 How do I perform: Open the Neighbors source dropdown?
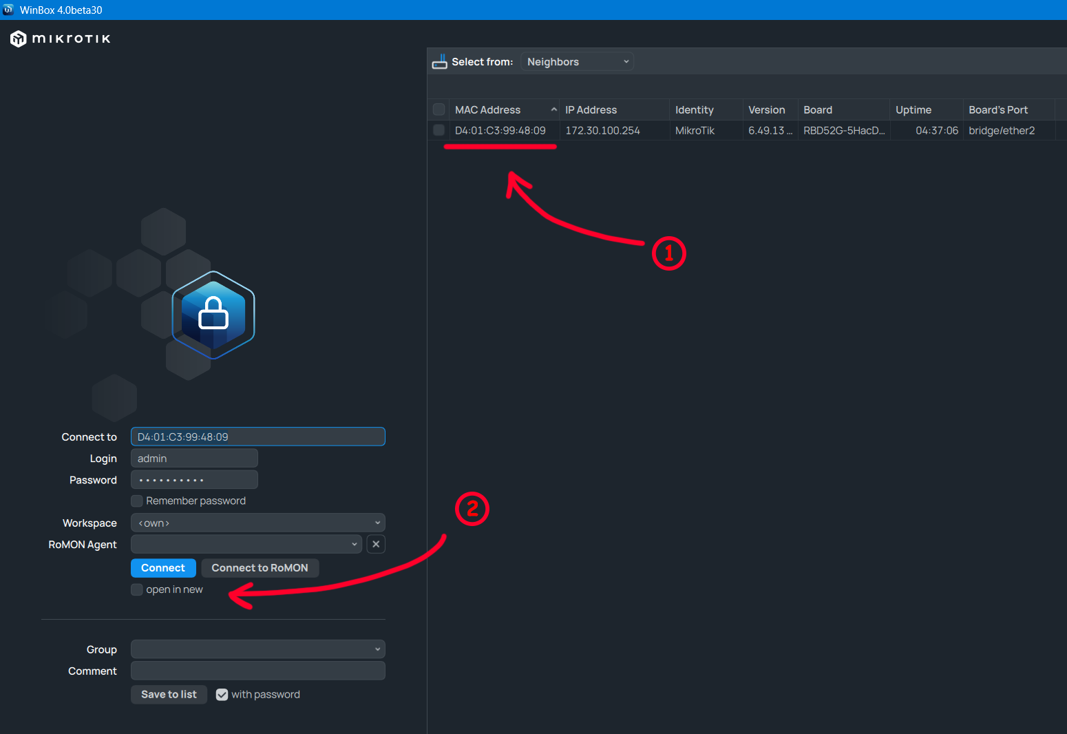pos(577,62)
